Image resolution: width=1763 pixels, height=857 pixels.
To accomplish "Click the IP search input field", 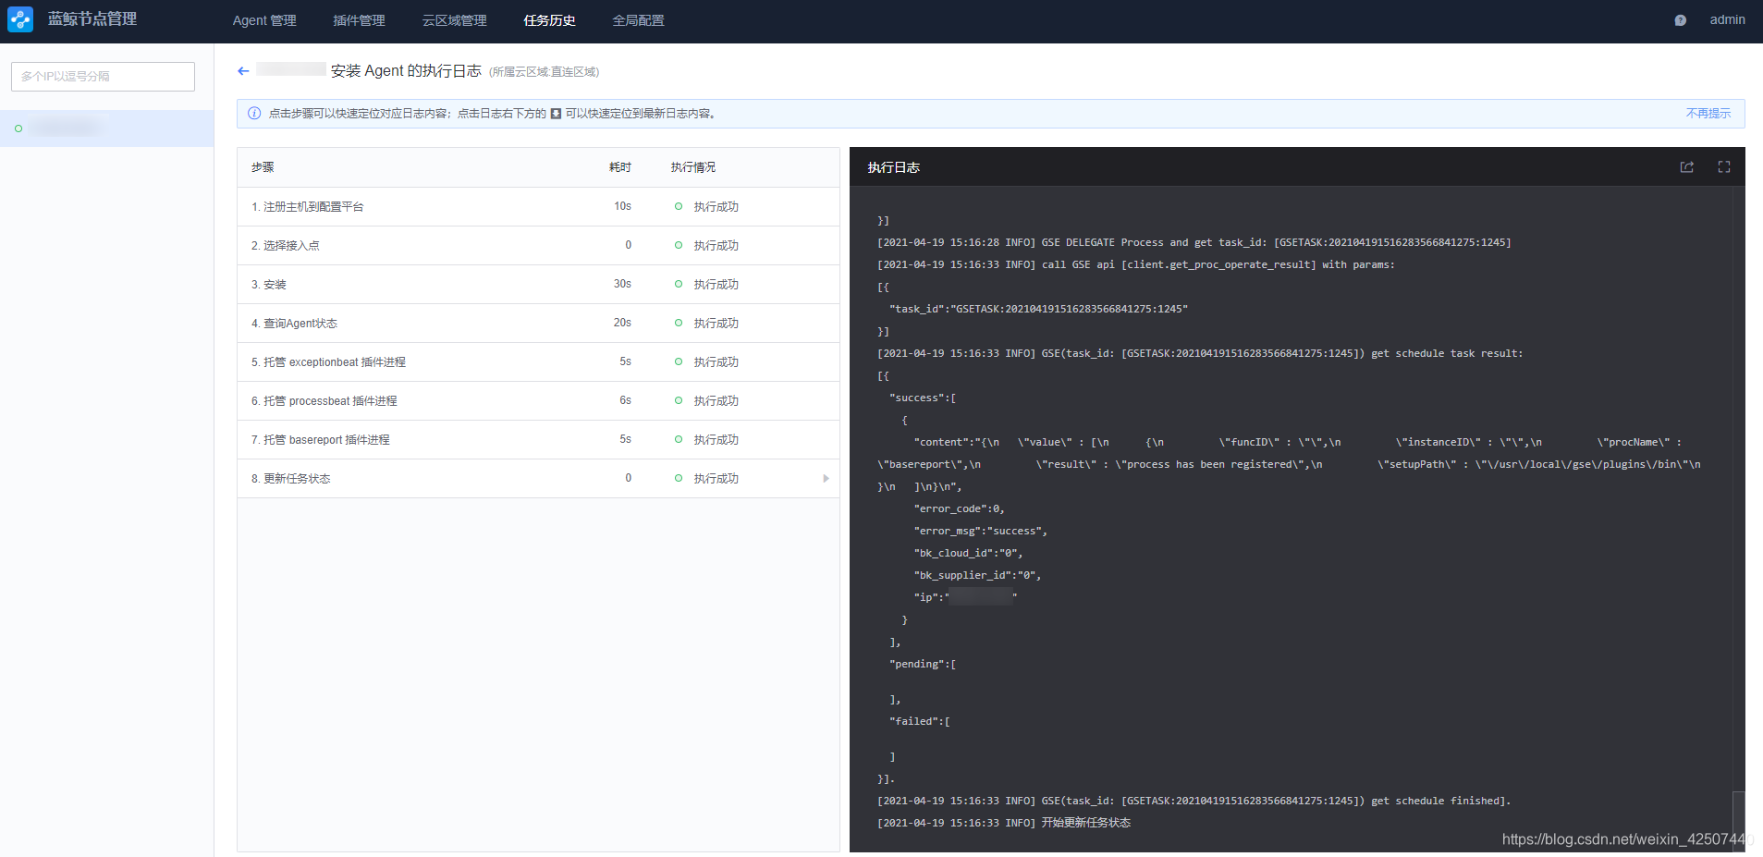I will coord(103,77).
